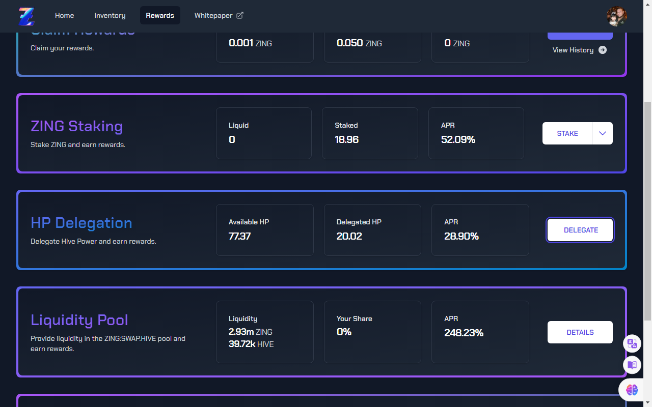The image size is (652, 407).
Task: Click the Liquid 0 value
Action: (232, 139)
